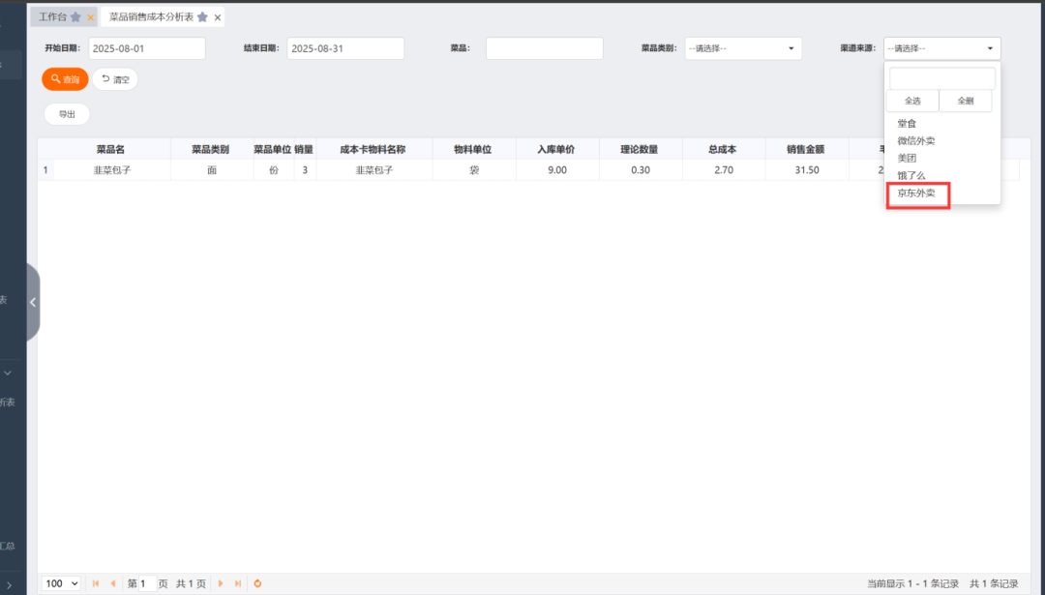Jump to the last page icon
This screenshot has height=595, width=1045.
235,583
